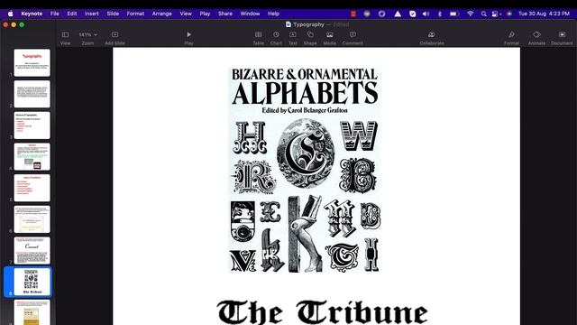Add a Comment

[353, 38]
